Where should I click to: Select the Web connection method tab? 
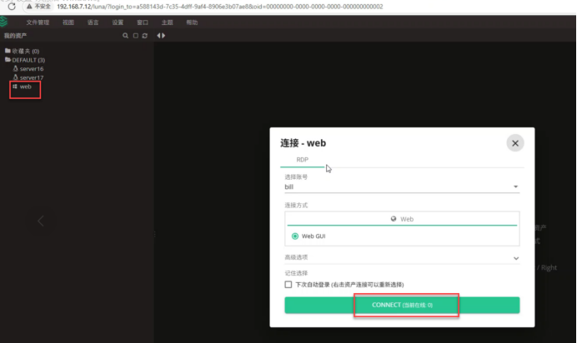point(402,219)
